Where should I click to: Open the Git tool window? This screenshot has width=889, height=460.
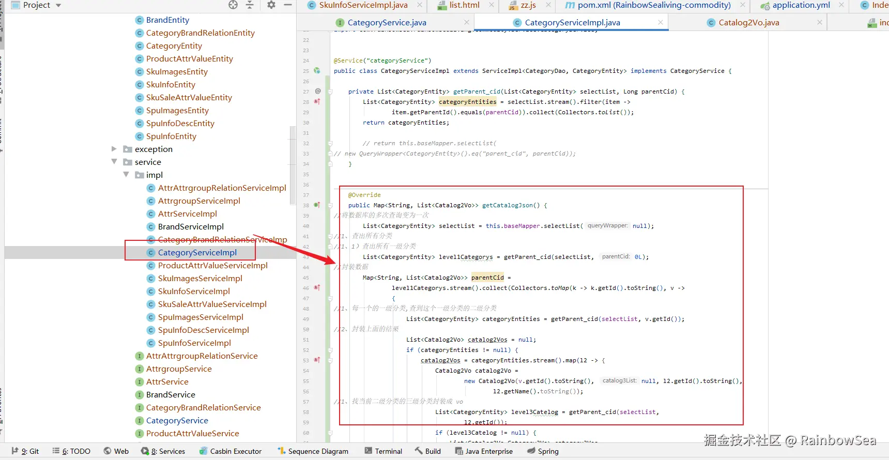point(25,451)
